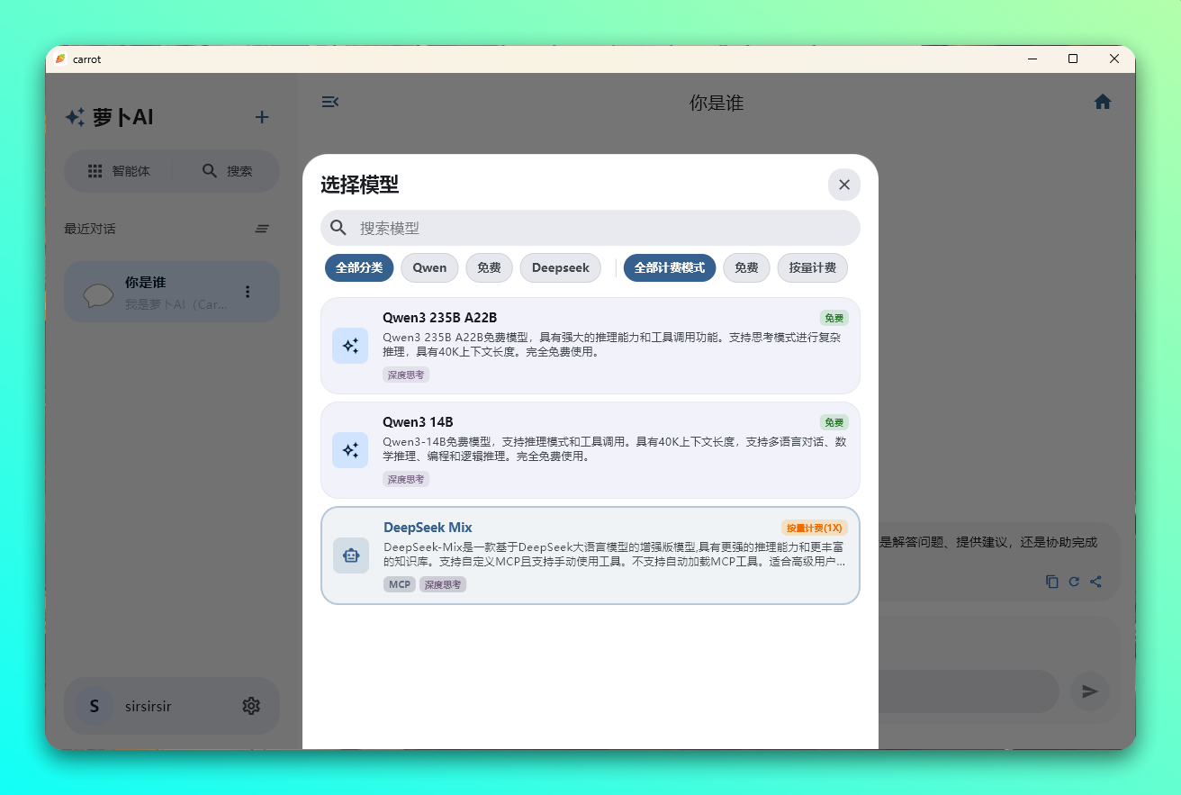Screen dimensions: 1181x795
Task: Collapse the sidebar with the menu icon
Action: coord(330,102)
